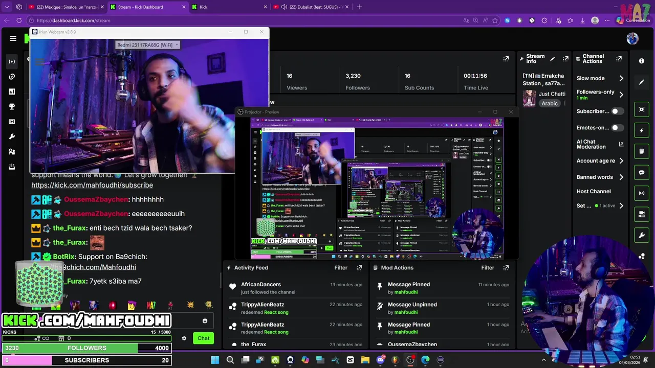Switch to the Mexique Sinaloa YouTube tab
Viewport: 655px width, 368px height.
[65, 7]
